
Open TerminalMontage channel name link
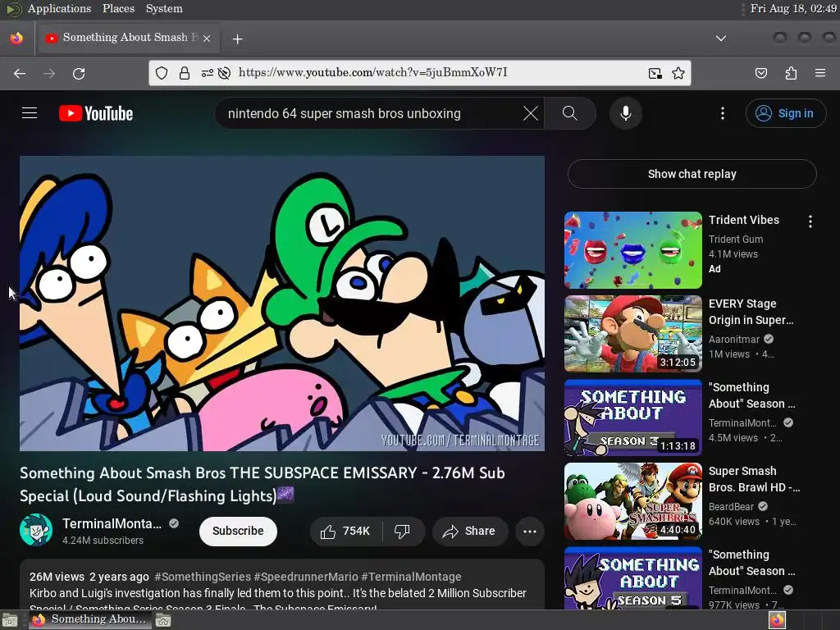(112, 523)
